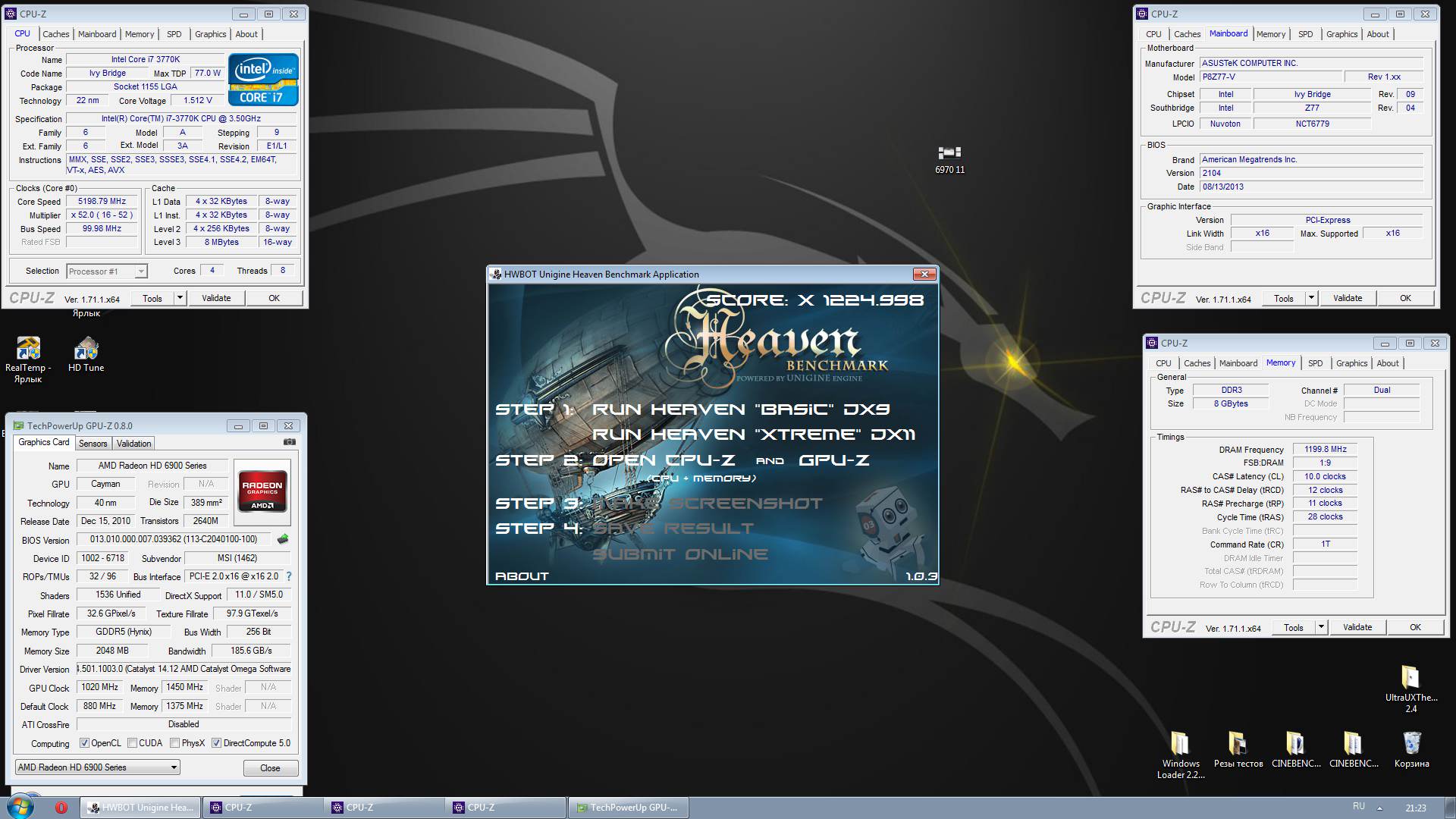Click the Intel Core i7 logo in CPU-Z
This screenshot has height=819, width=1456.
click(x=263, y=80)
